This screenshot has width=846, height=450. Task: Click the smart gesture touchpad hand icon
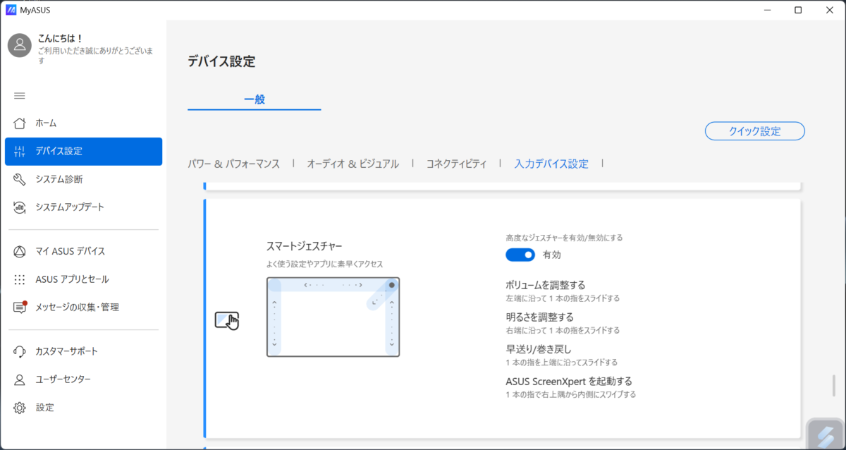(227, 320)
